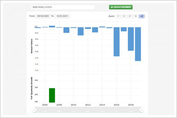This screenshot has width=177, height=118.
Task: Click the right range slider handle
Action: point(142,110)
